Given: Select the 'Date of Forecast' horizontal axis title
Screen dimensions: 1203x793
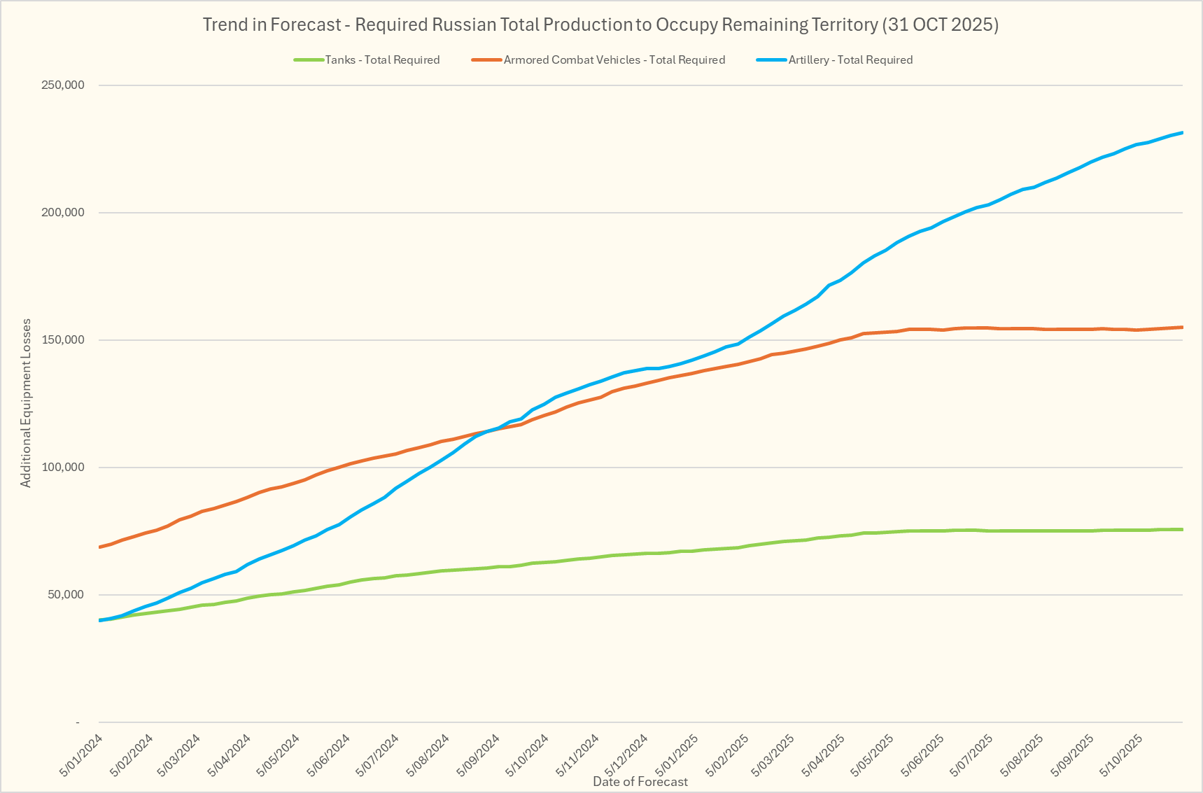Looking at the screenshot, I should click(x=640, y=782).
